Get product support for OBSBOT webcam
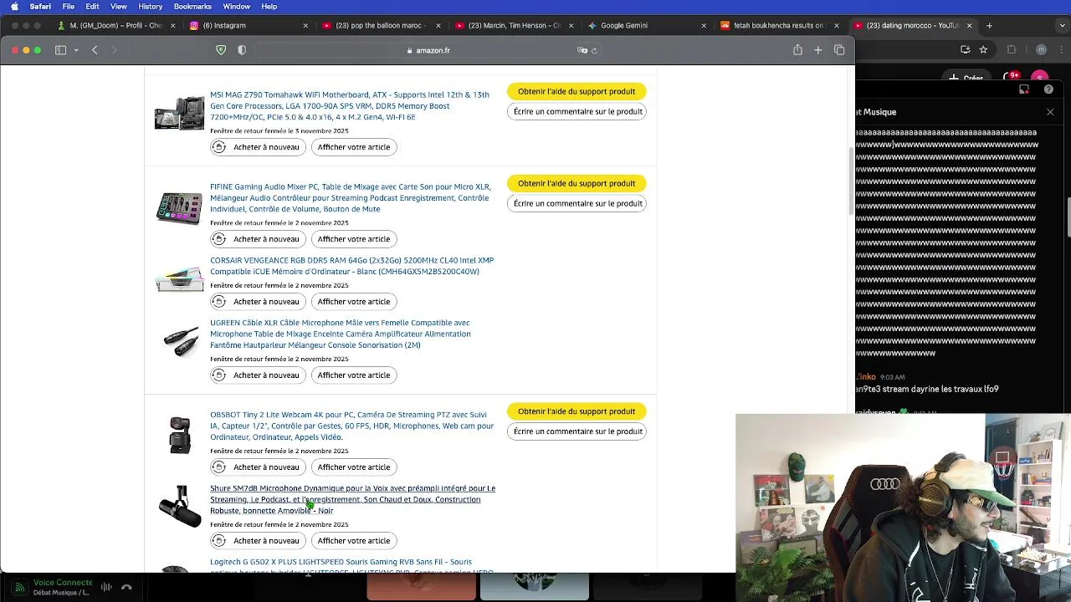 click(x=576, y=411)
